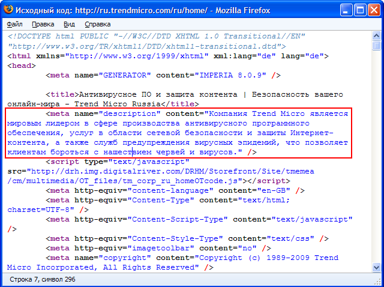The height and width of the screenshot is (287, 384).
Task: Click 'мировым лидером в сфере производства' text
Action: [94, 123]
